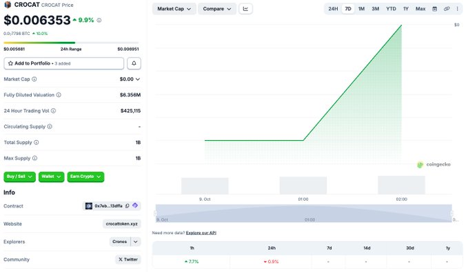
Task: Open the Circulating Supply info icon
Action: 50,126
